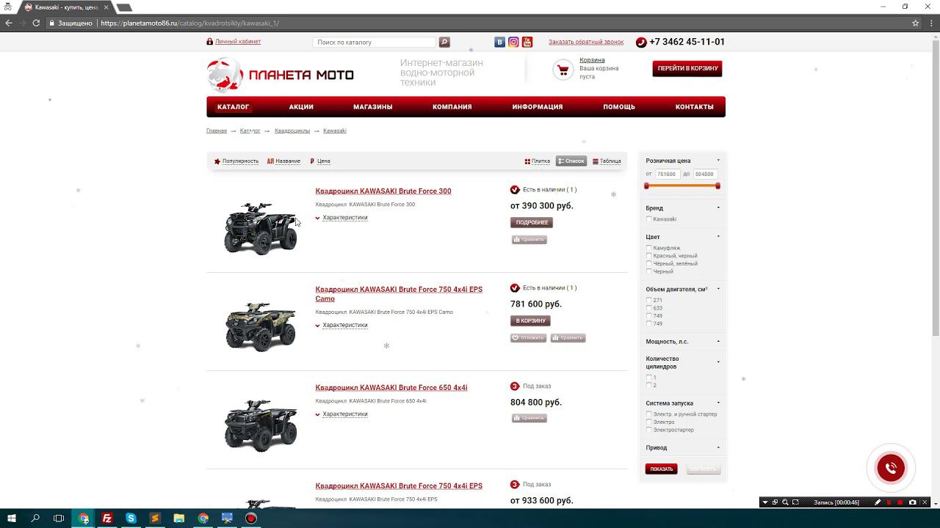
Task: Expand the Привод filter section
Action: [x=718, y=448]
